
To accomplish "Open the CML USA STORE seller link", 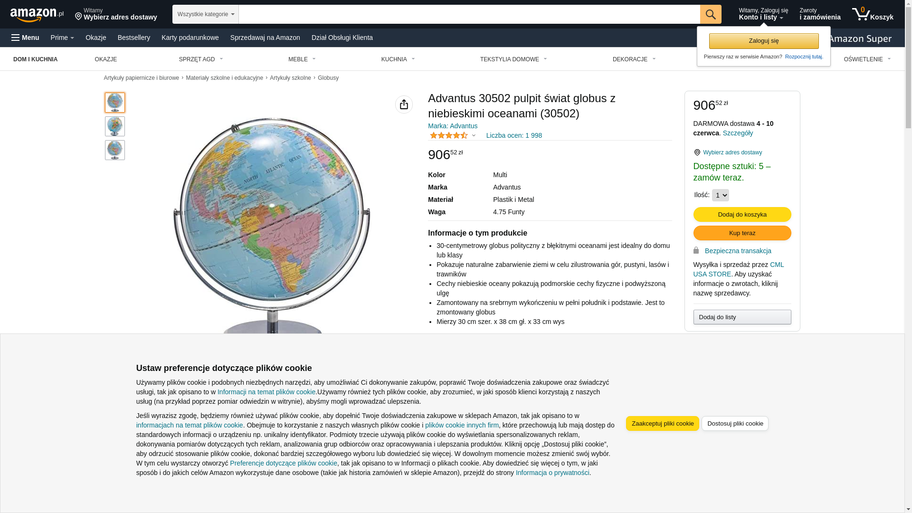I will (x=738, y=269).
